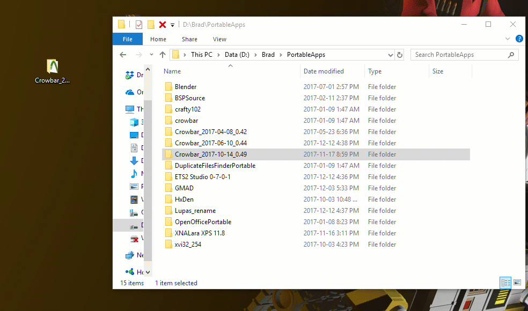This screenshot has width=528, height=311.
Task: Select Music note icon in navigation pane
Action: 134,174
